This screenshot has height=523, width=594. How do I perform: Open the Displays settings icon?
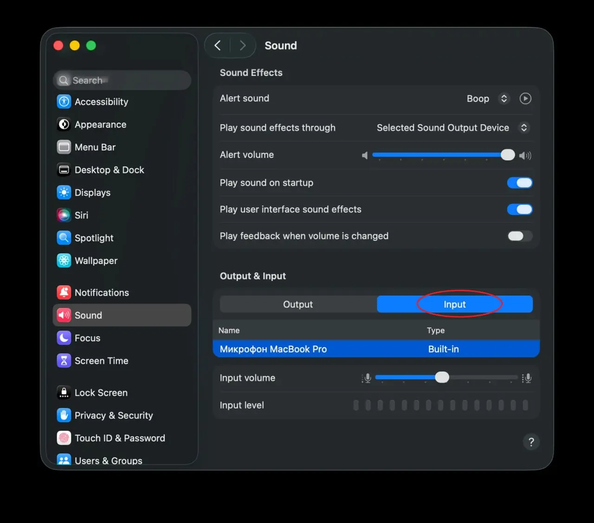click(x=64, y=192)
